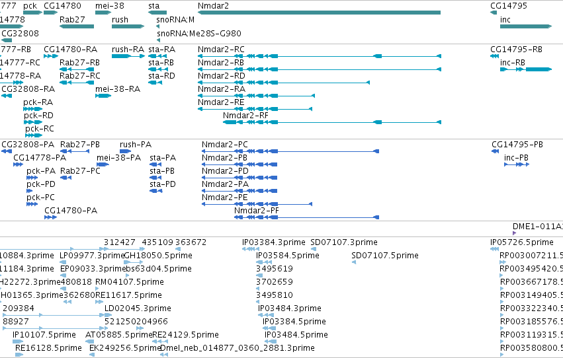Viewport: 563px width, 358px height.
Task: Select the Dmel_neb_014877_0360_2881.3prime label
Action: coord(238,348)
